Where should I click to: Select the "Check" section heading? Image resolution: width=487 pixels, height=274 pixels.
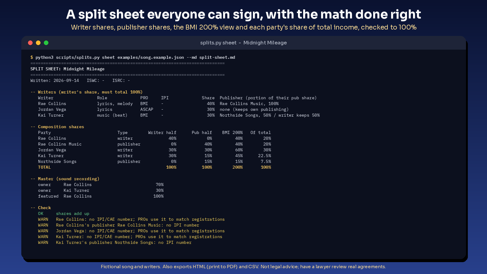(44, 208)
